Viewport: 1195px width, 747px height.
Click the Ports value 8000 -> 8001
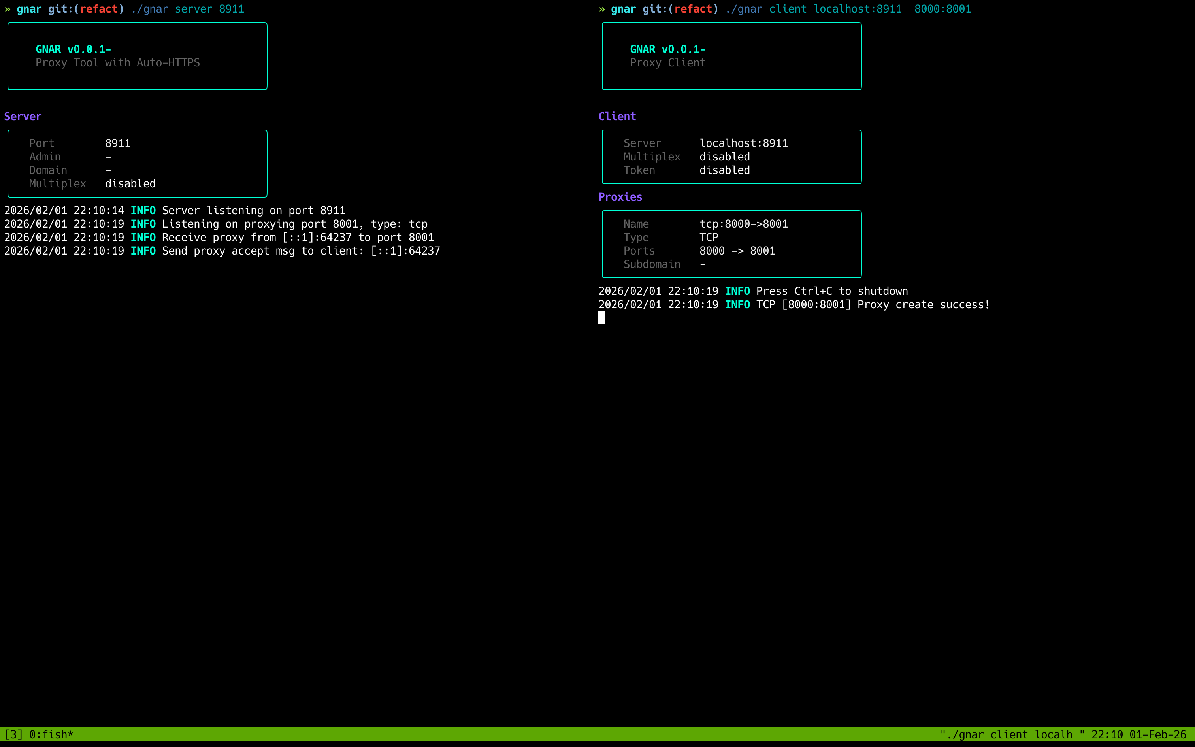(x=737, y=251)
